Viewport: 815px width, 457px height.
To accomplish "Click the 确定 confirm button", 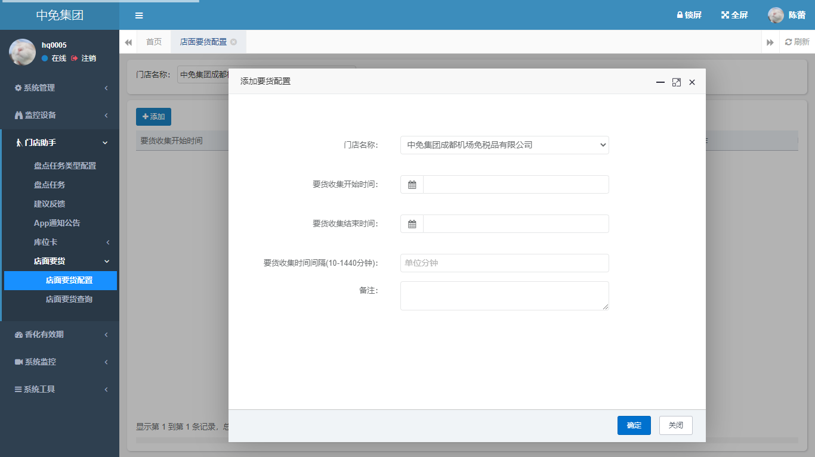I will click(x=634, y=425).
